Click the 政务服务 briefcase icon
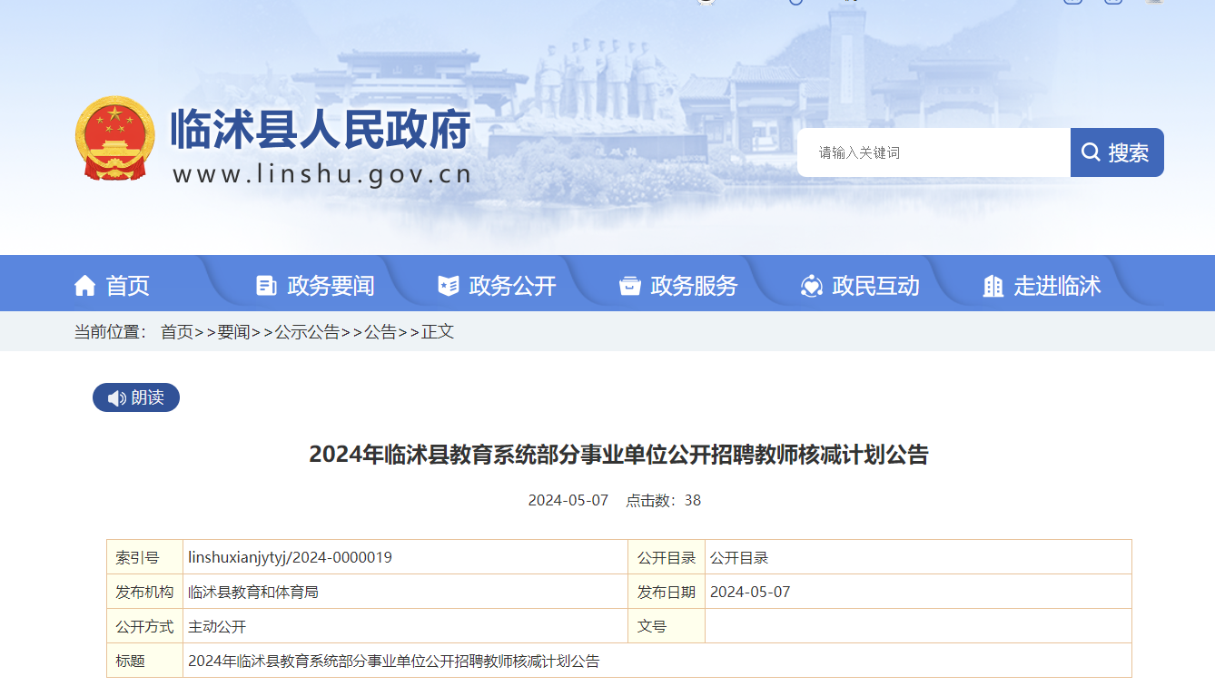 click(x=629, y=286)
